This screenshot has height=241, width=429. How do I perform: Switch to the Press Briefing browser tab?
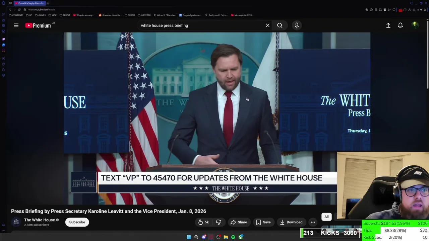pyautogui.click(x=29, y=3)
